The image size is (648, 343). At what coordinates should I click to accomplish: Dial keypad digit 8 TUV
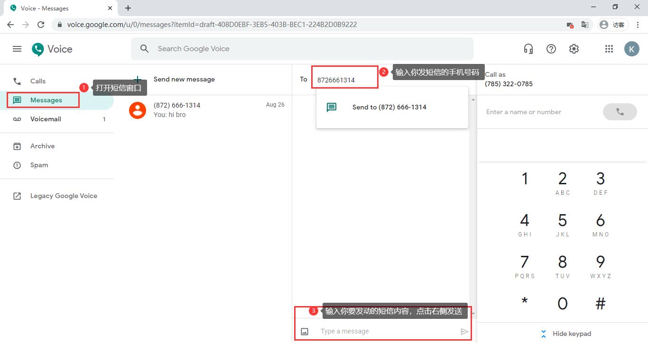563,266
